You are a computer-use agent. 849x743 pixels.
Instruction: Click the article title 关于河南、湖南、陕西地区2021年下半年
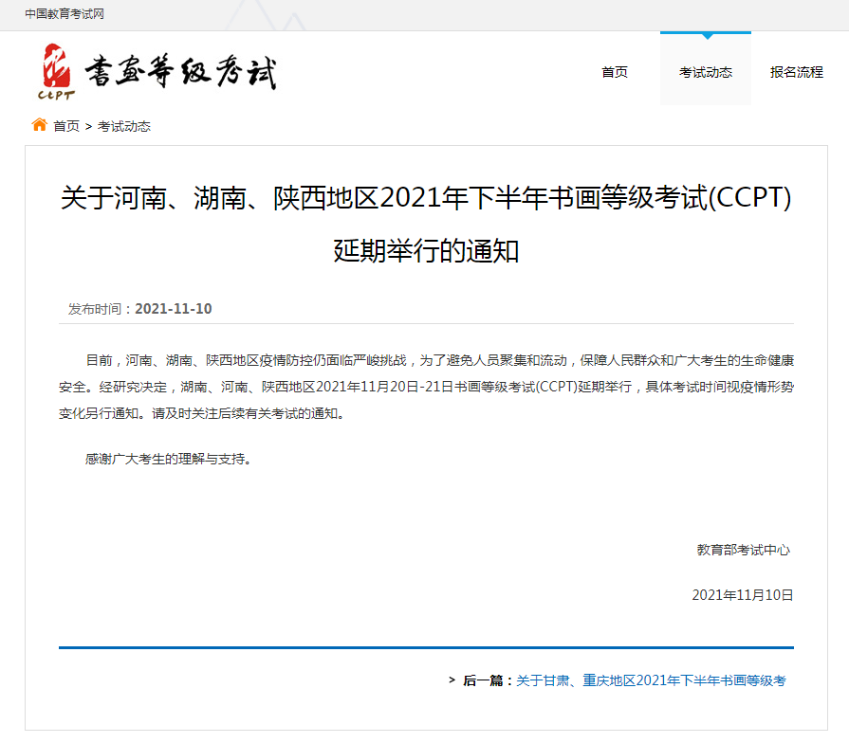(426, 197)
